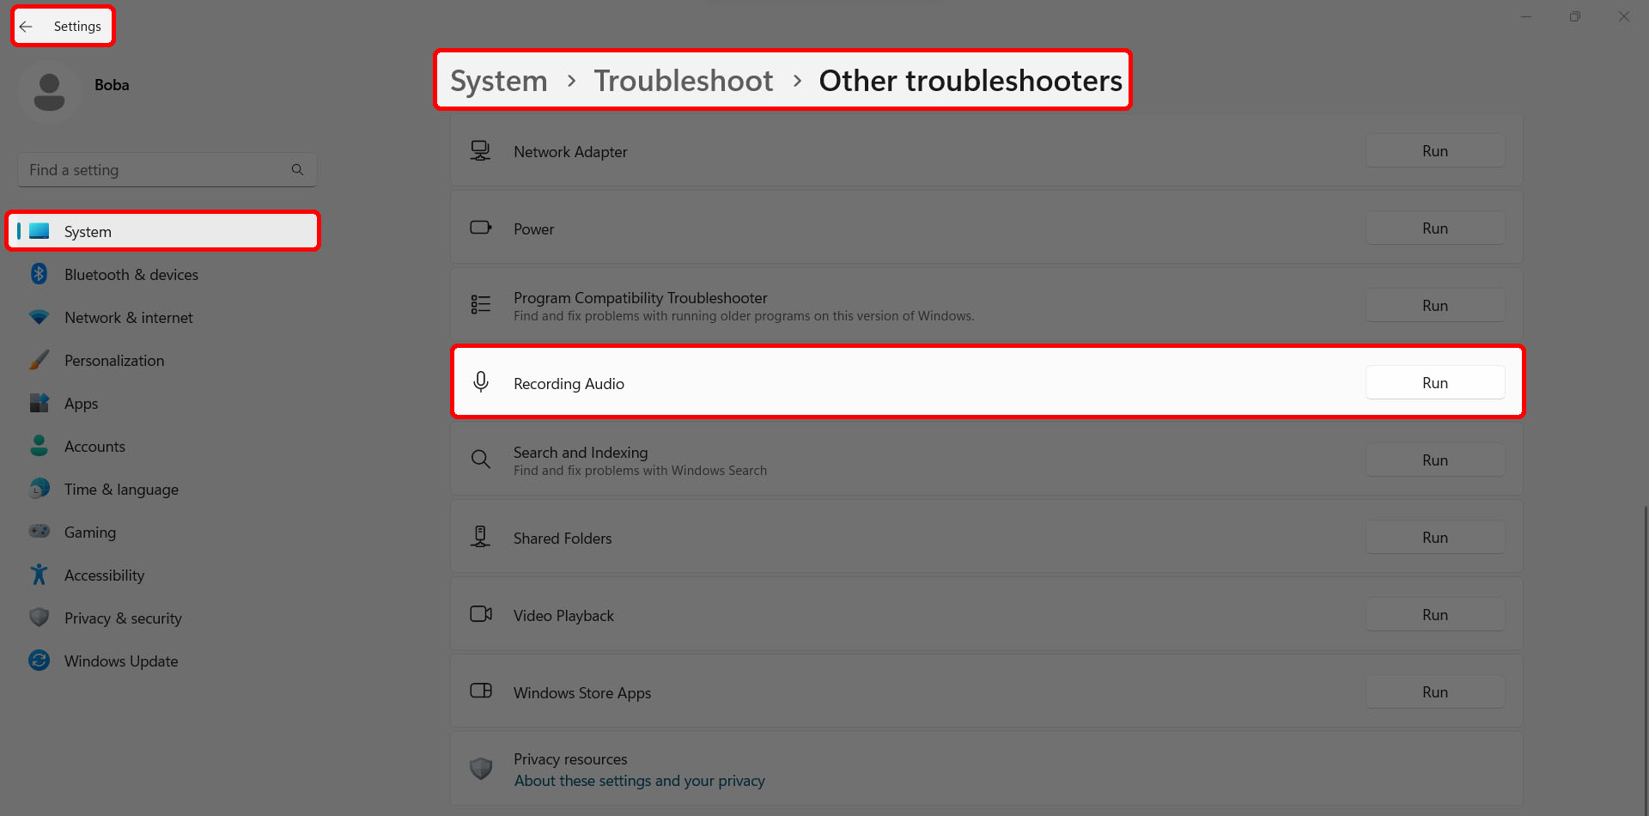Click the Privacy & security shield icon
1649x816 pixels.
[39, 618]
